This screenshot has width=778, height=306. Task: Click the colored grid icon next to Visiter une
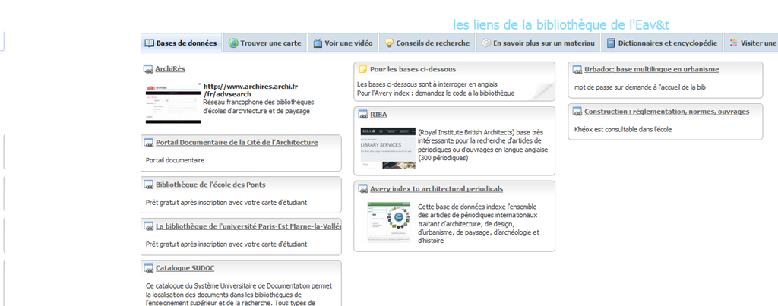[733, 43]
